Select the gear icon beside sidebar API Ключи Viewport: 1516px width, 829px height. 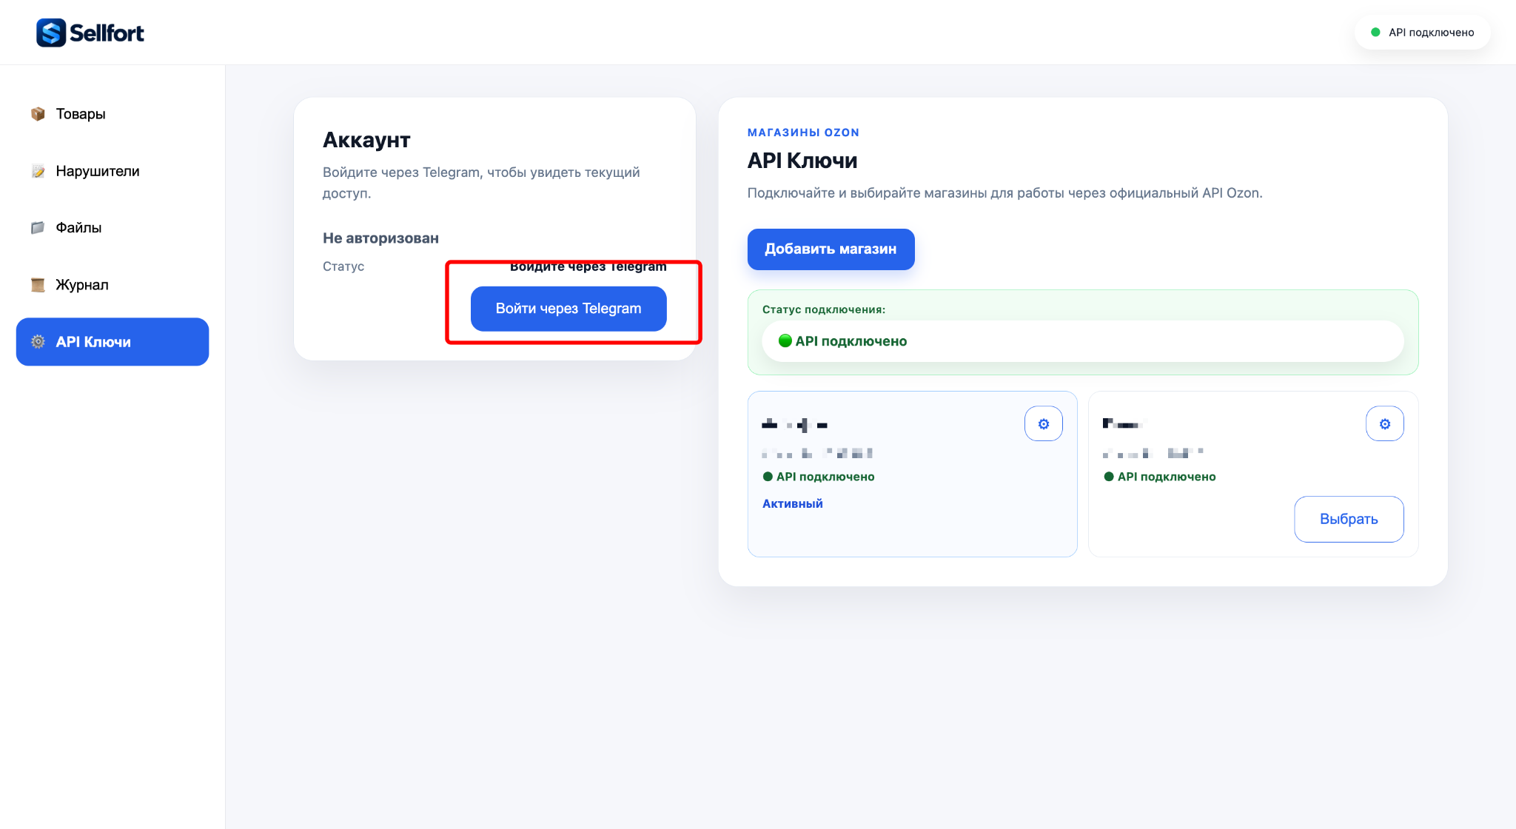click(x=38, y=342)
